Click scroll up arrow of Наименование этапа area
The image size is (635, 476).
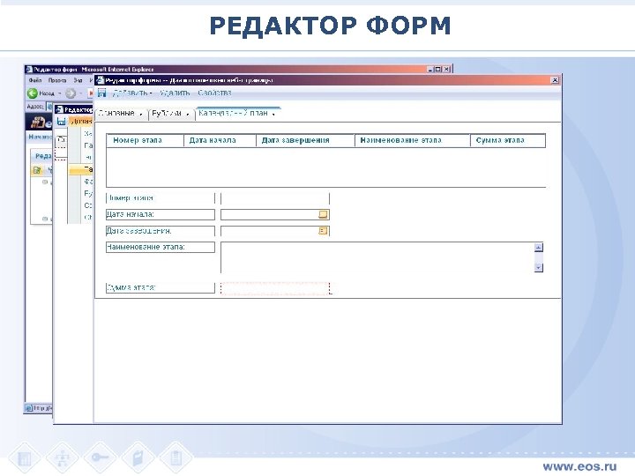coord(539,248)
